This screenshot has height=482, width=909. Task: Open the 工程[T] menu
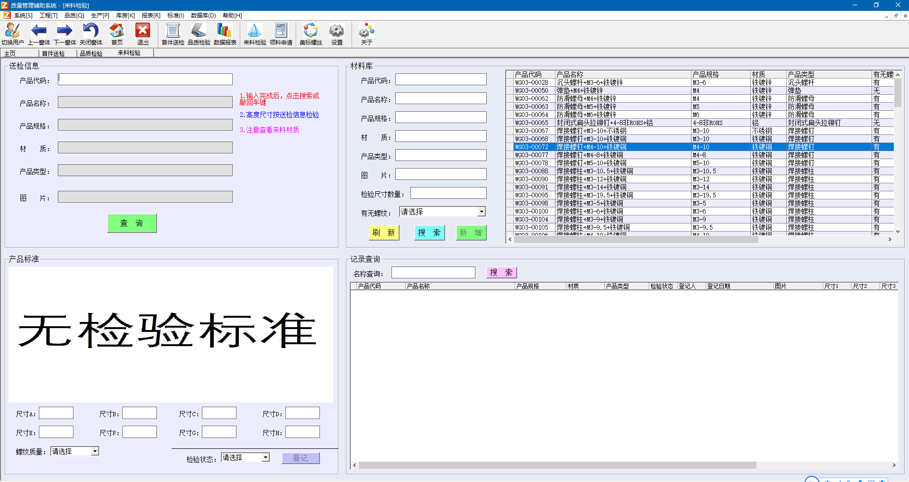pyautogui.click(x=48, y=16)
